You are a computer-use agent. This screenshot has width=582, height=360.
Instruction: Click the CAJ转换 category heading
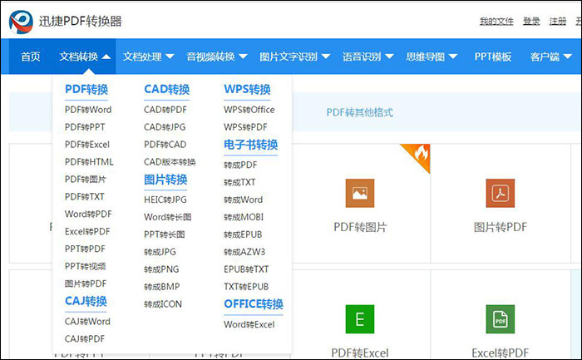pyautogui.click(x=86, y=301)
